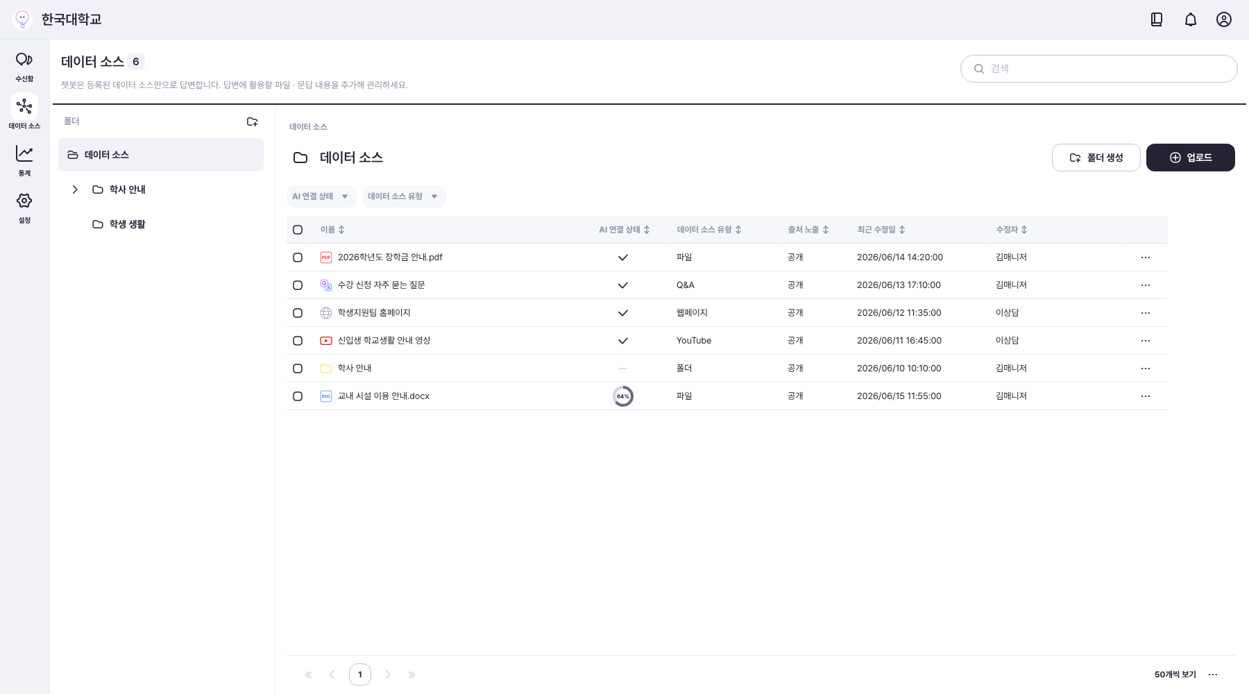Go to 통계 statistics in sidebar

[x=24, y=160]
